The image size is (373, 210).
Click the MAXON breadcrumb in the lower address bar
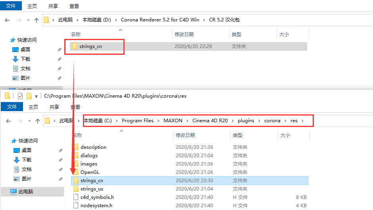173,121
